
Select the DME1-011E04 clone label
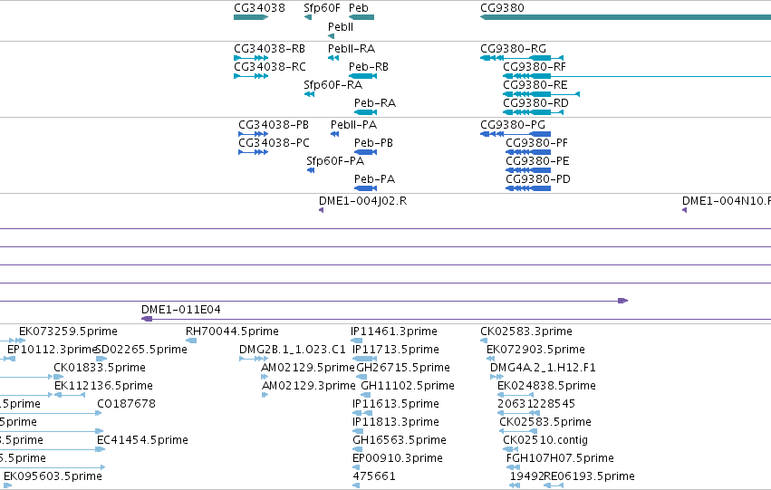click(180, 310)
